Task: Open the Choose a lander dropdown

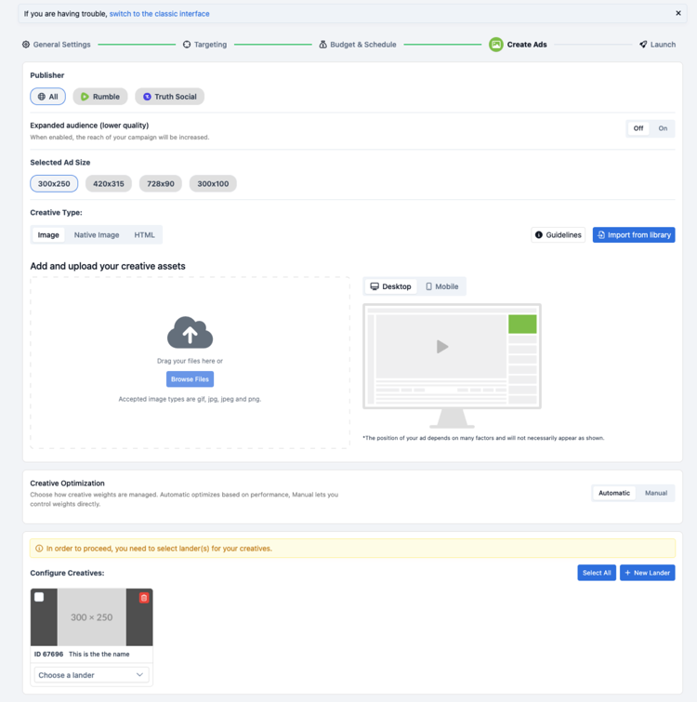Action: click(91, 675)
